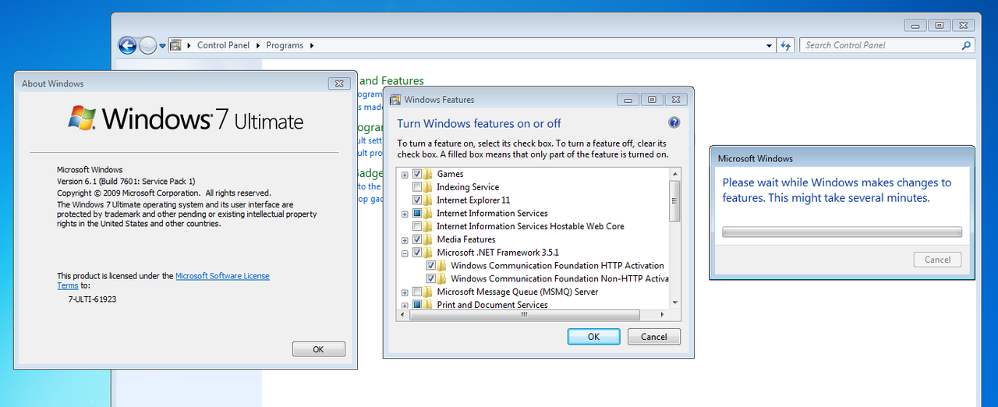
Task: Click the feature list horizontal scrollbar thumb
Action: (x=524, y=315)
